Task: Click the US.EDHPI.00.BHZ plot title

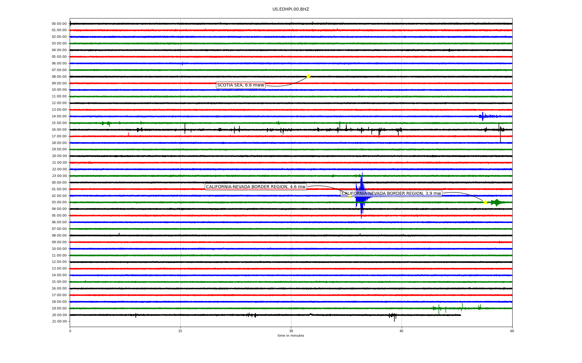Action: 291,9
